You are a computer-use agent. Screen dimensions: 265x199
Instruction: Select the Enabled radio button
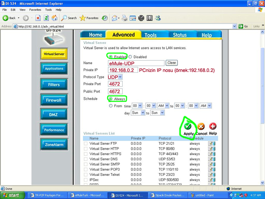111,57
